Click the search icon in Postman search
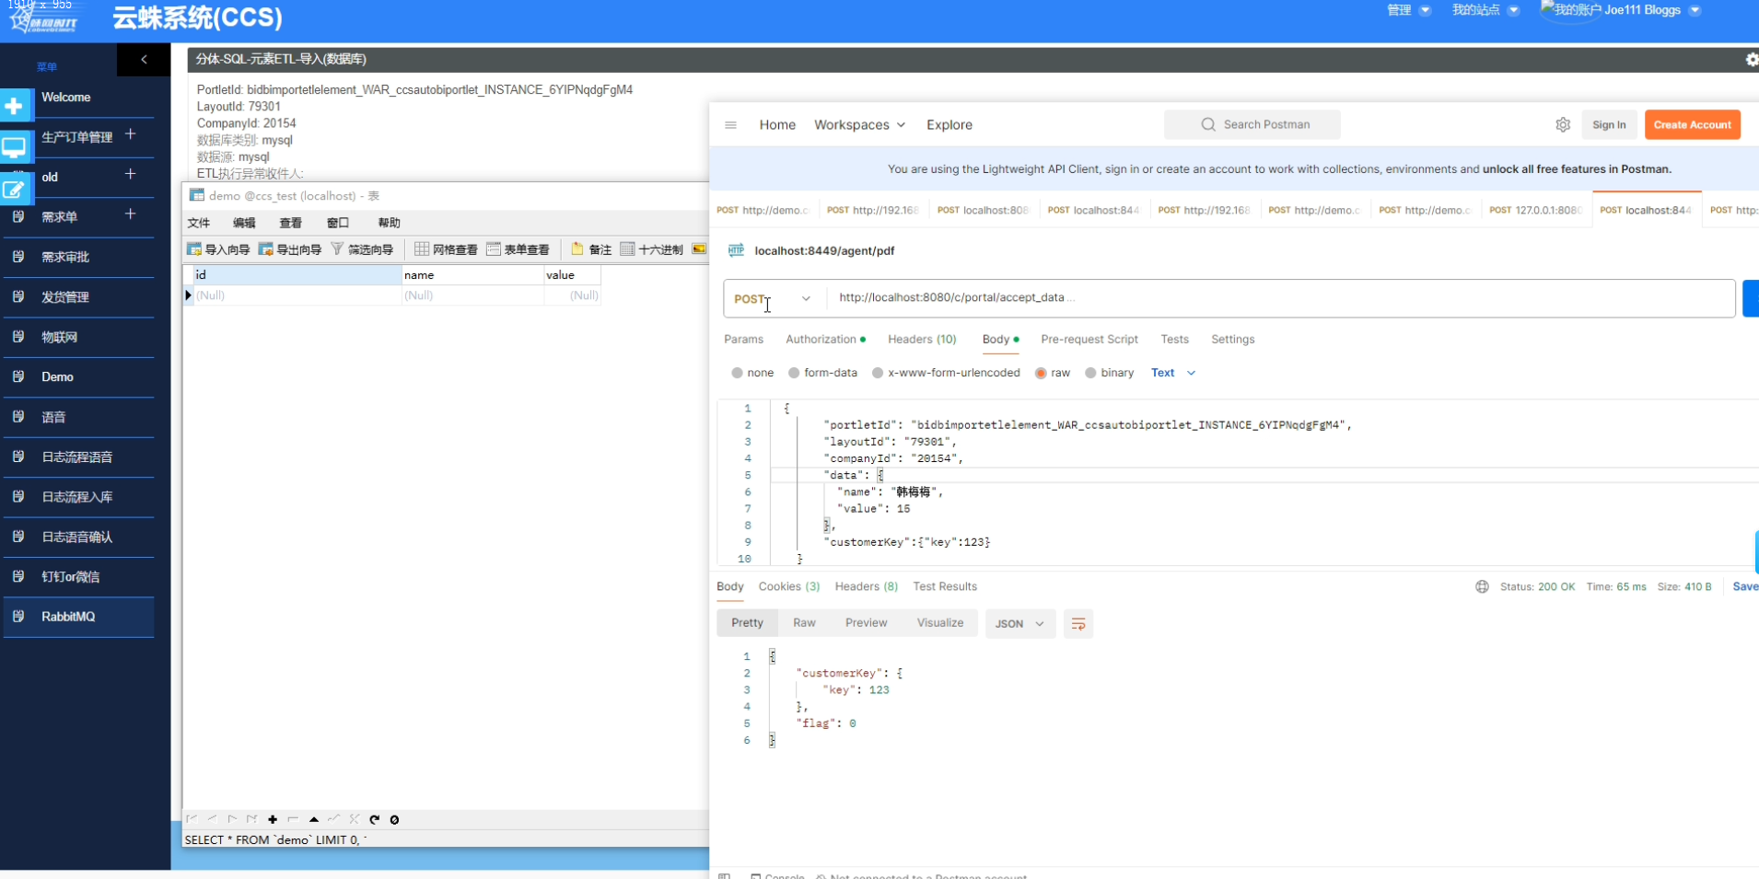The width and height of the screenshot is (1759, 879). pyautogui.click(x=1208, y=124)
